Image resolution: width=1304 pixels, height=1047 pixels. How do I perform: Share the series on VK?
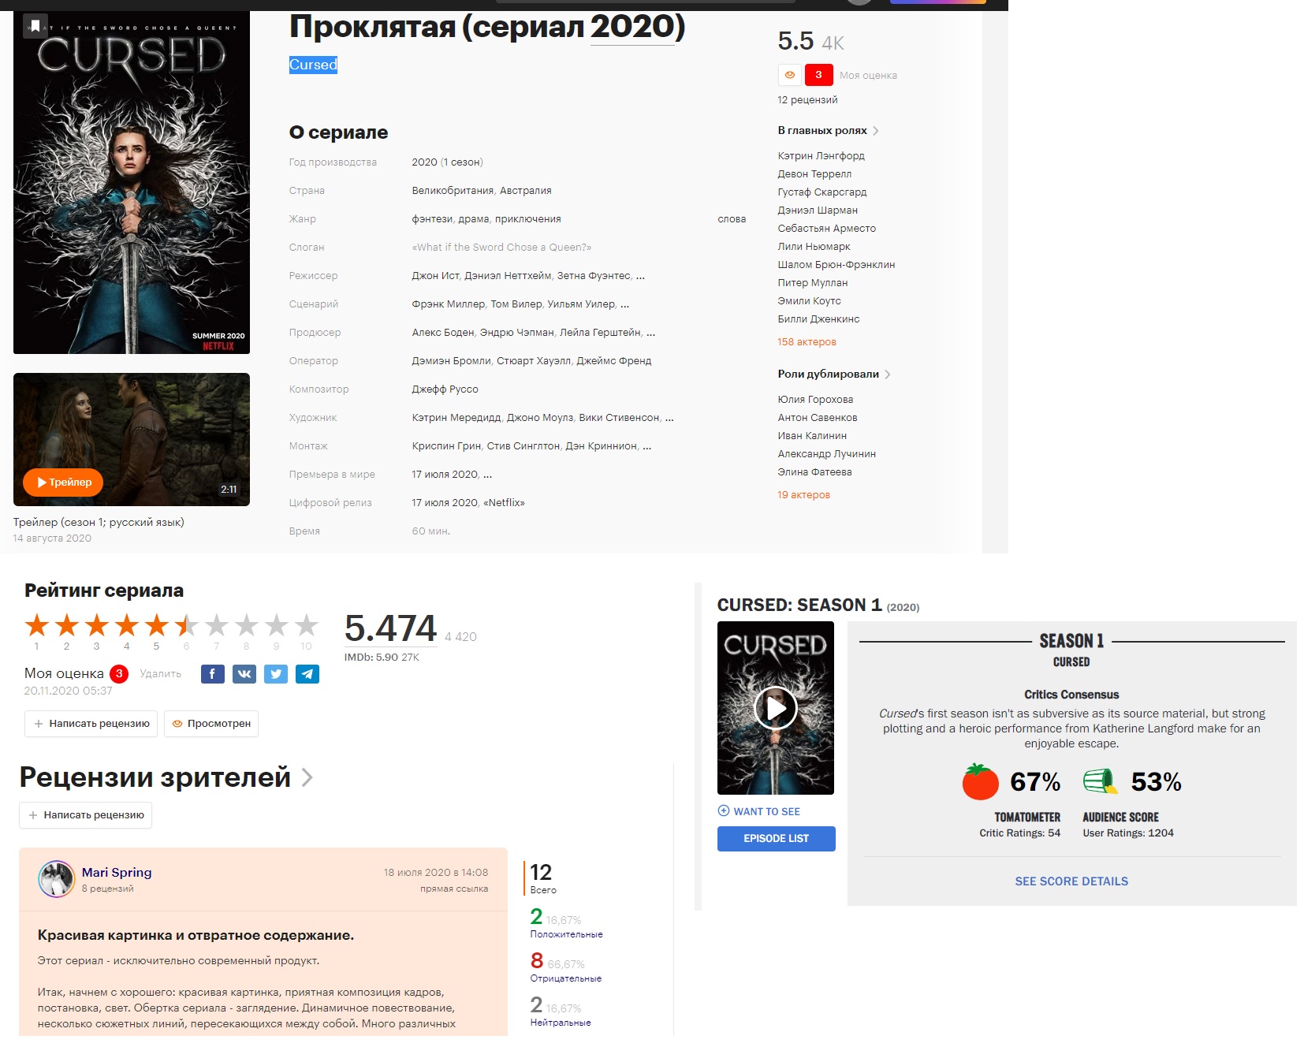[244, 674]
